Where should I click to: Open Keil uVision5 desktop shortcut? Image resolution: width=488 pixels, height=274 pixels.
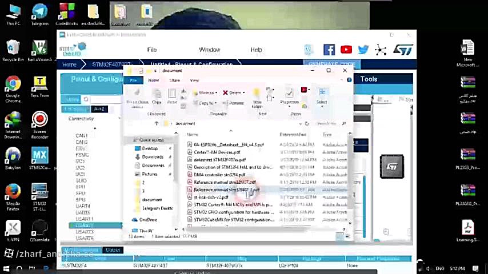pyautogui.click(x=40, y=50)
